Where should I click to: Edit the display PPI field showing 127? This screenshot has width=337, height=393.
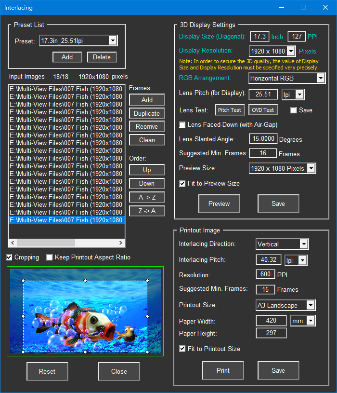click(x=297, y=36)
